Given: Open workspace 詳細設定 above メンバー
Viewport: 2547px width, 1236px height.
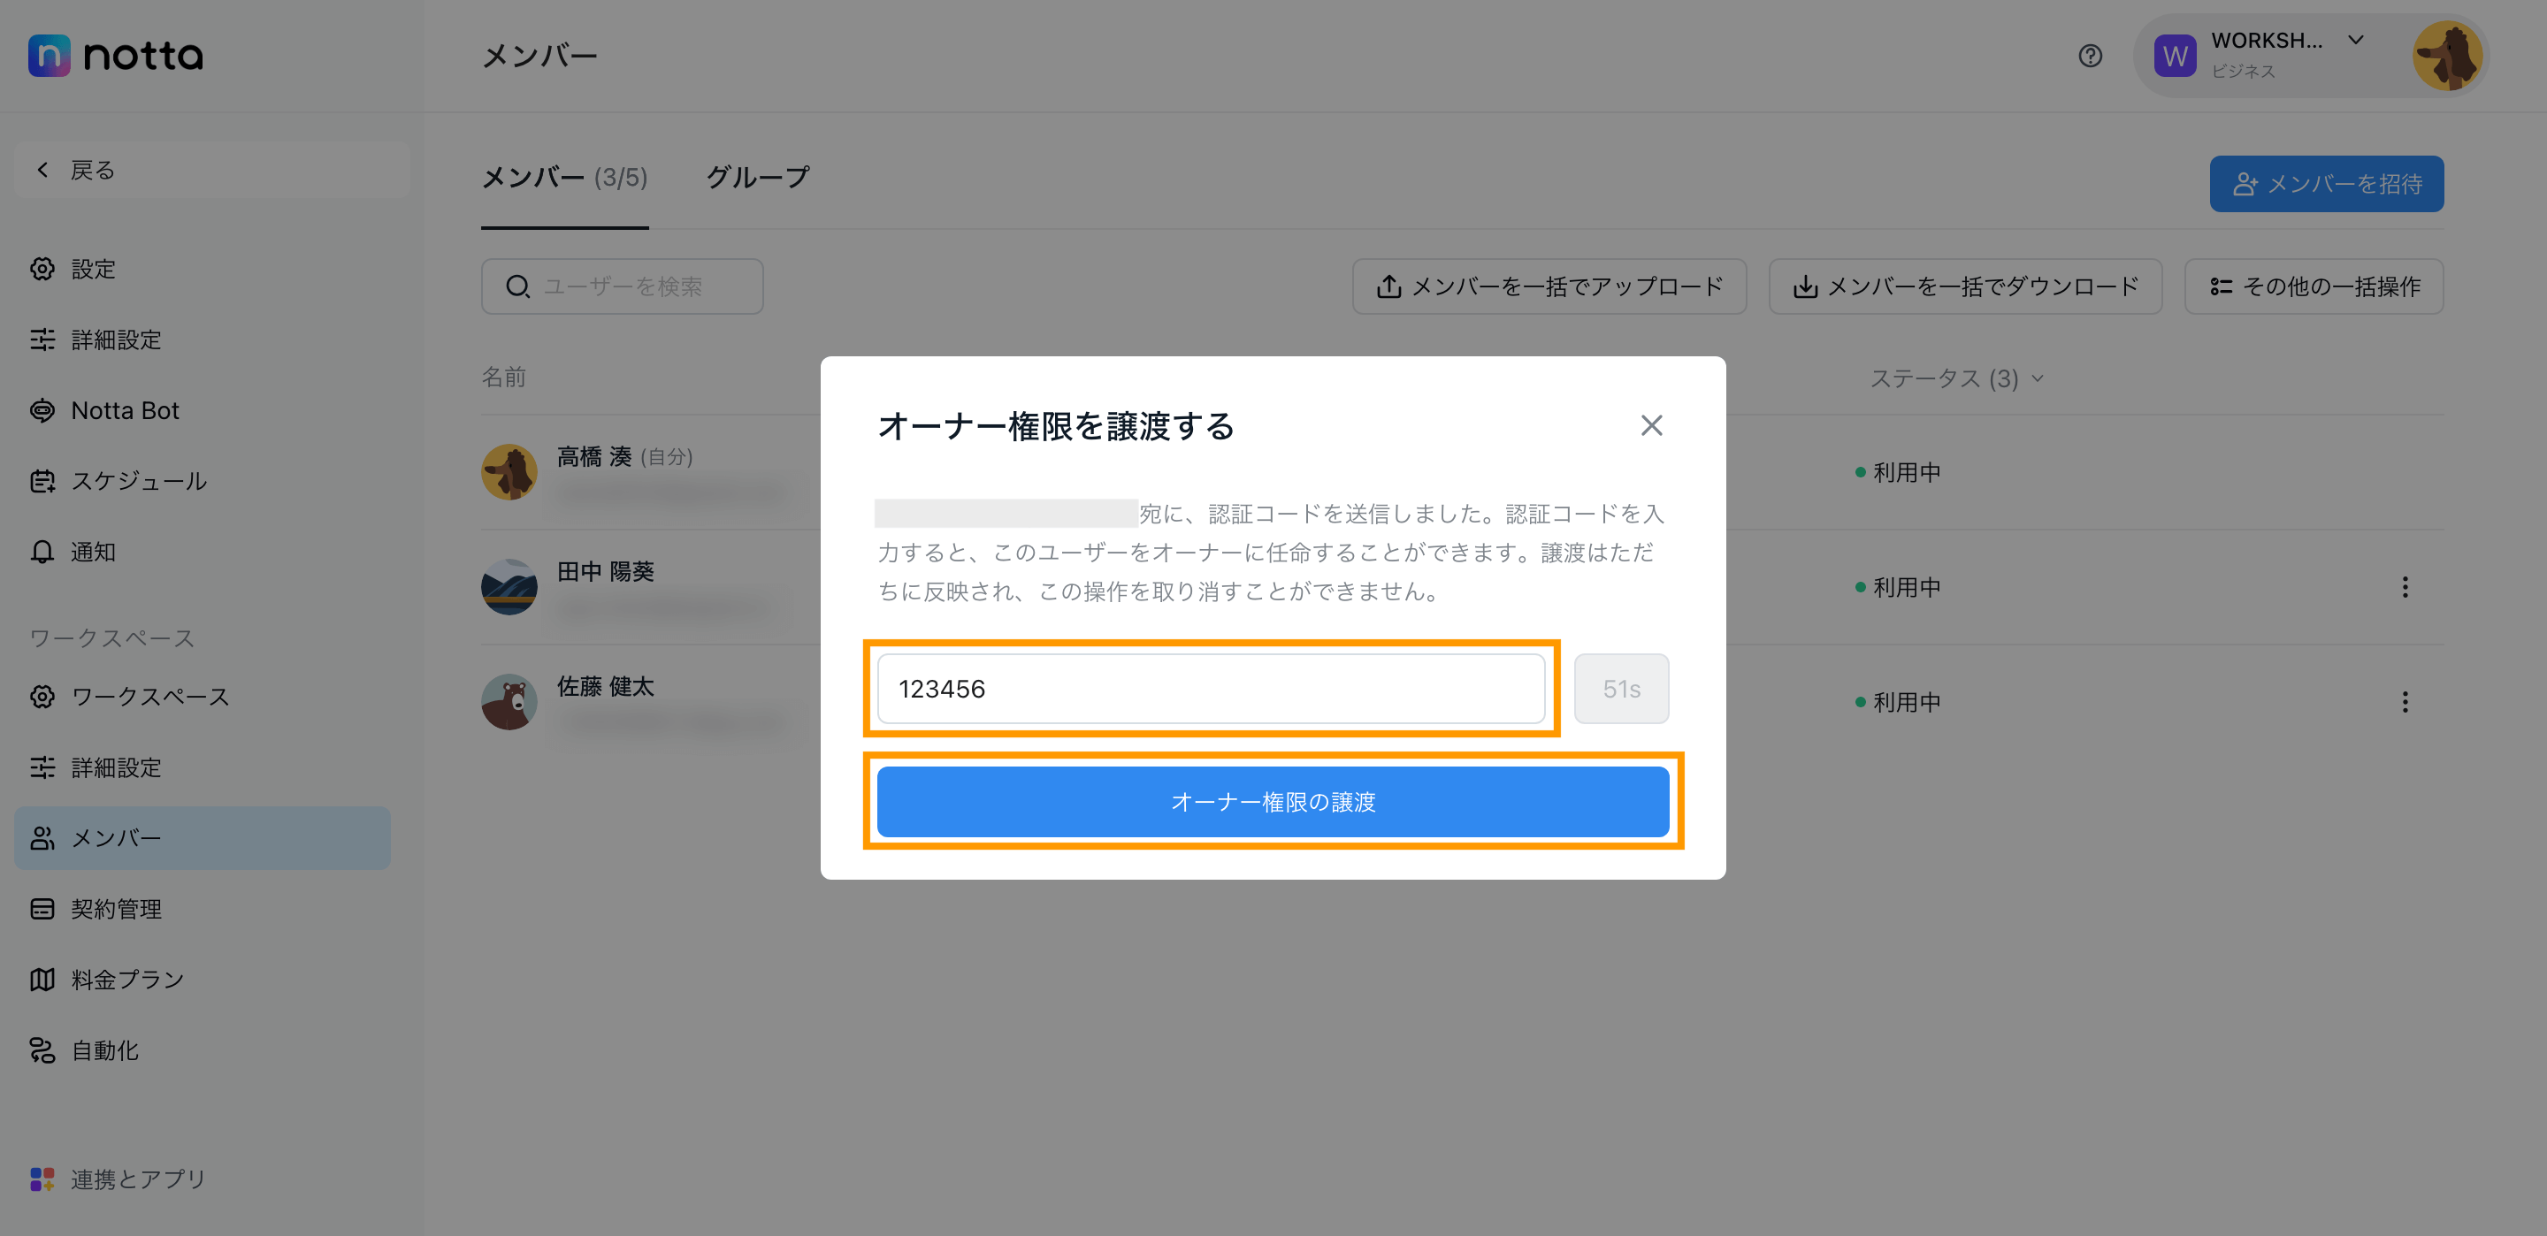Looking at the screenshot, I should click(203, 767).
